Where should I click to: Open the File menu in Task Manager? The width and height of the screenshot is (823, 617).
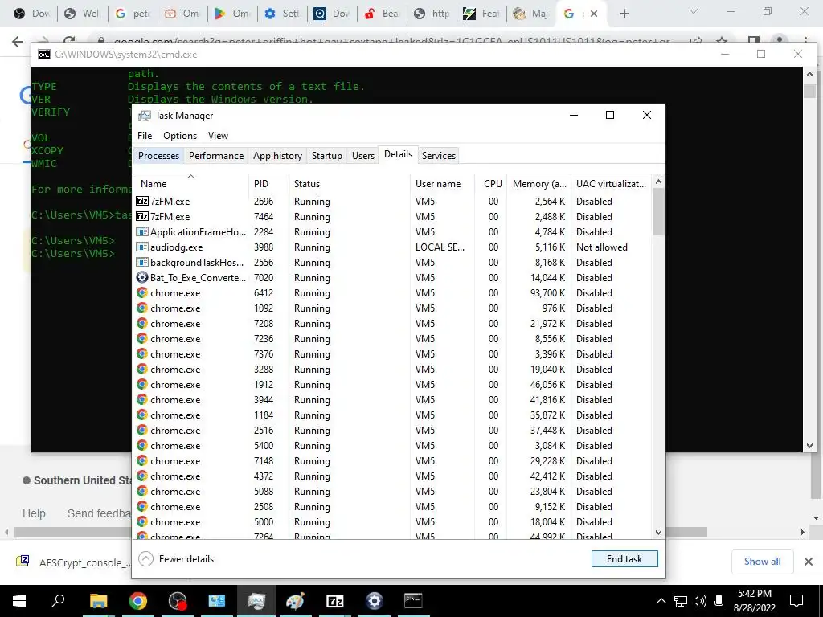pyautogui.click(x=145, y=135)
